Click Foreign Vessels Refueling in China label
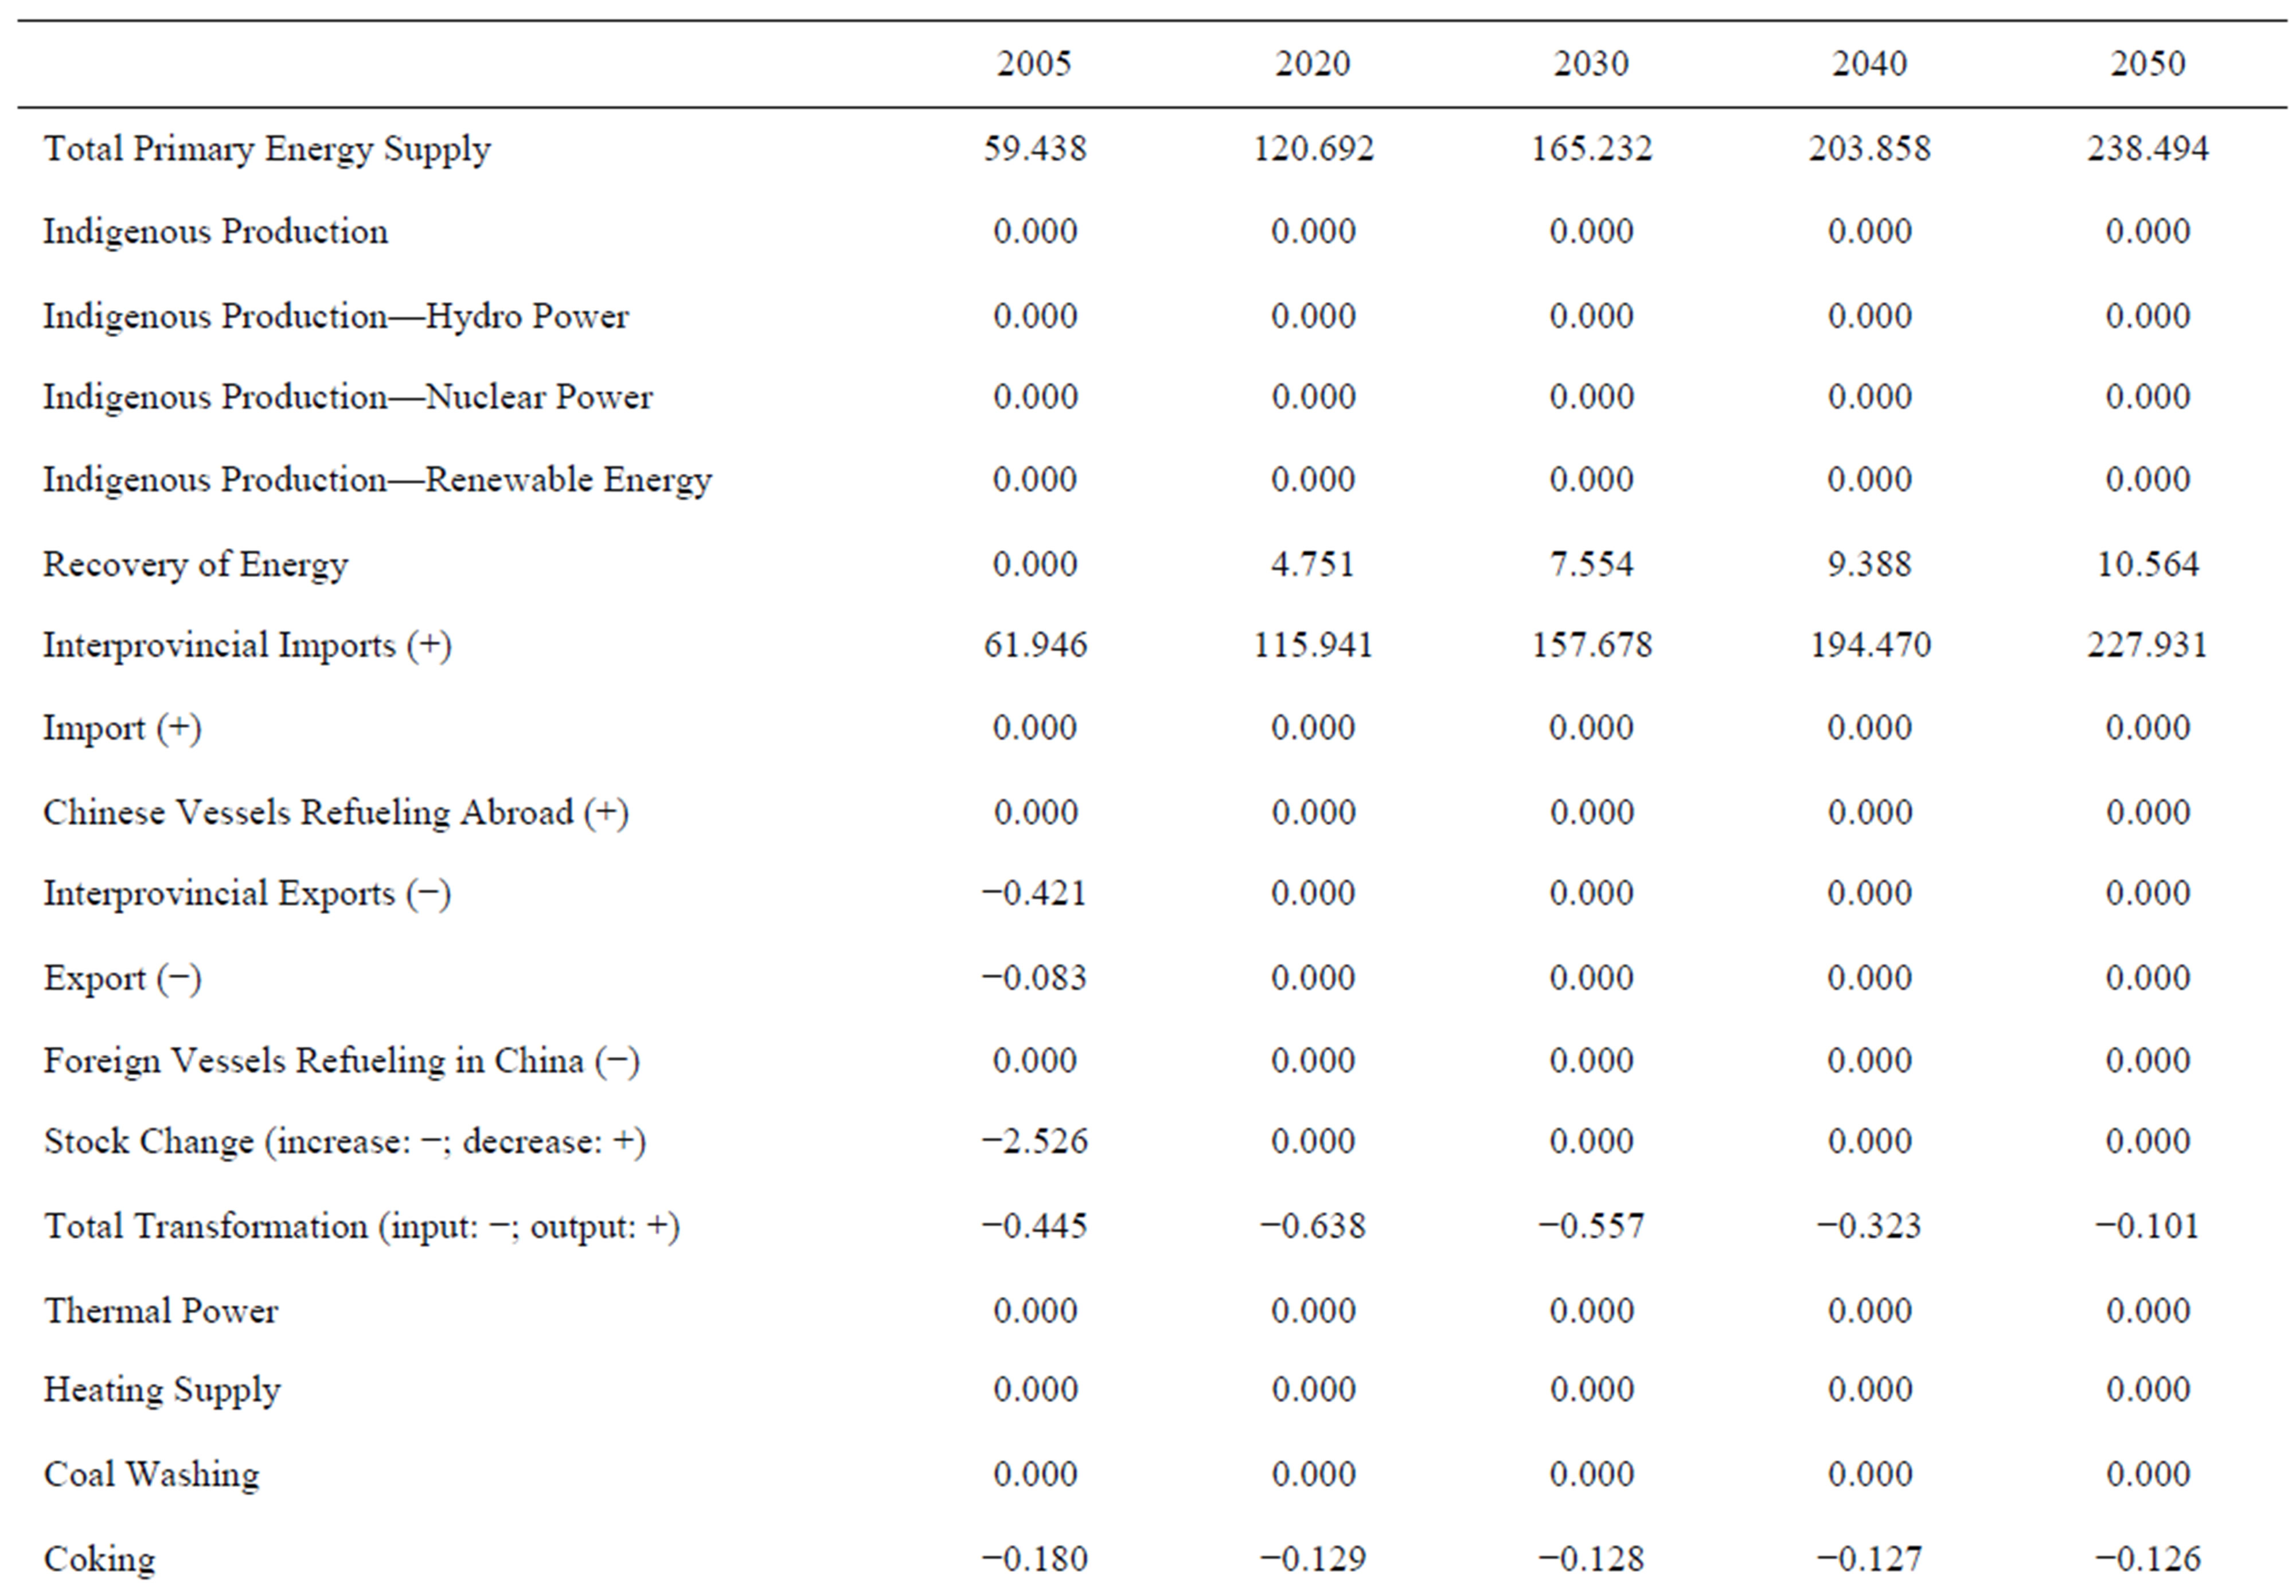The width and height of the screenshot is (2296, 1596). pos(341,1061)
